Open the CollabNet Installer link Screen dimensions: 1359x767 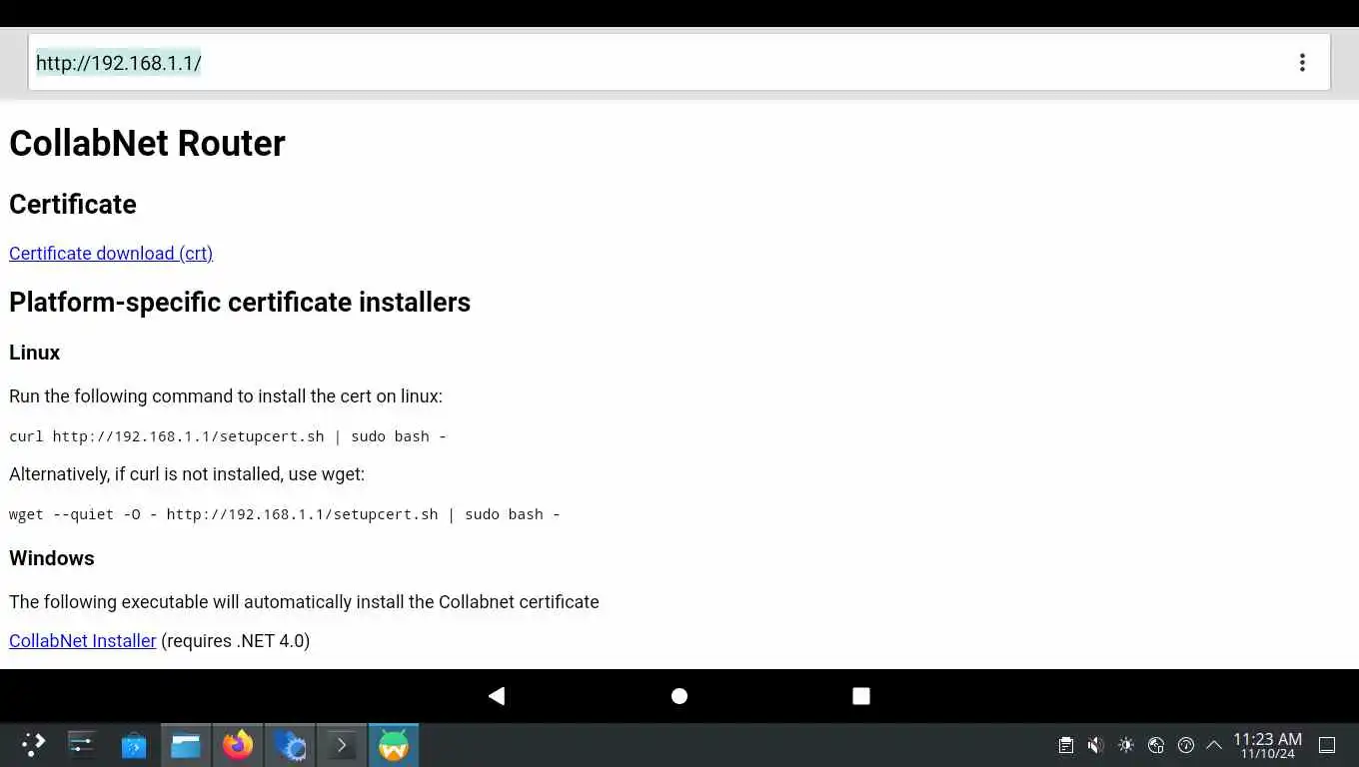(x=83, y=641)
